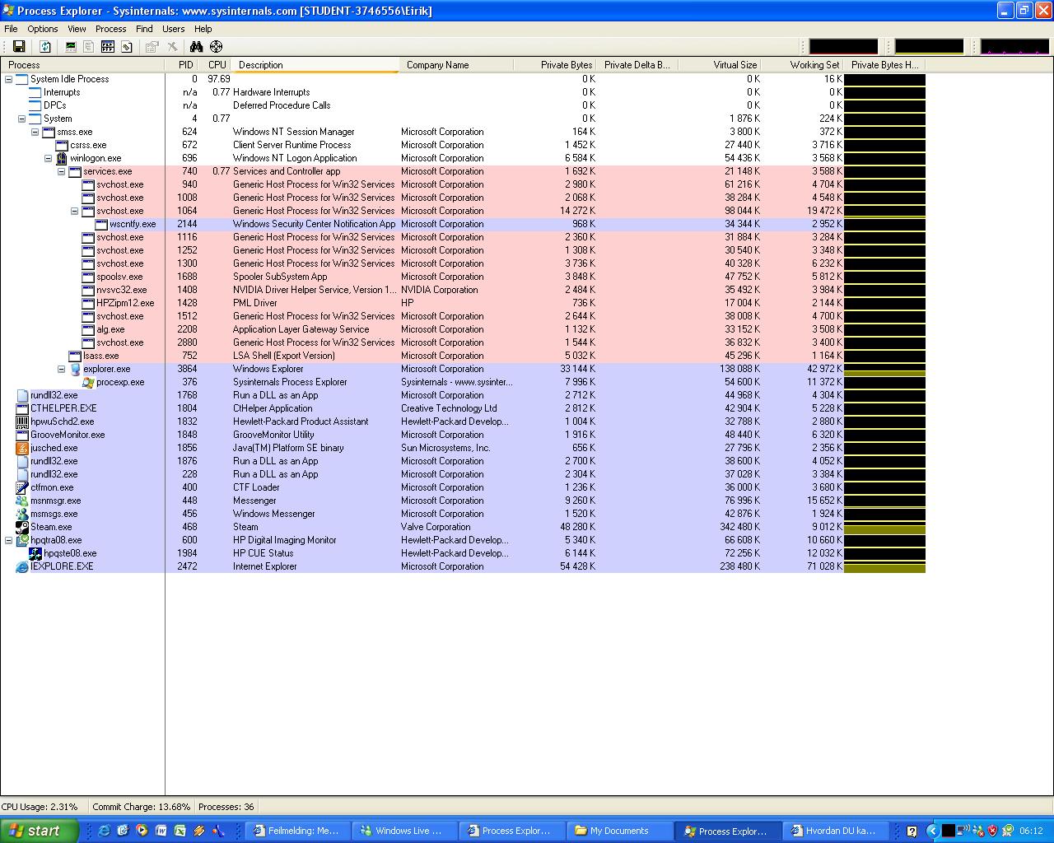The width and height of the screenshot is (1054, 843).
Task: Sort by the Working Set column header
Action: tap(814, 65)
